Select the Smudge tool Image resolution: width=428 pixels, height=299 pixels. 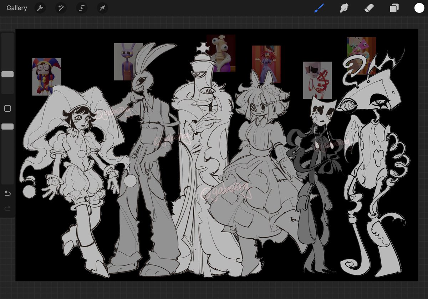[344, 8]
